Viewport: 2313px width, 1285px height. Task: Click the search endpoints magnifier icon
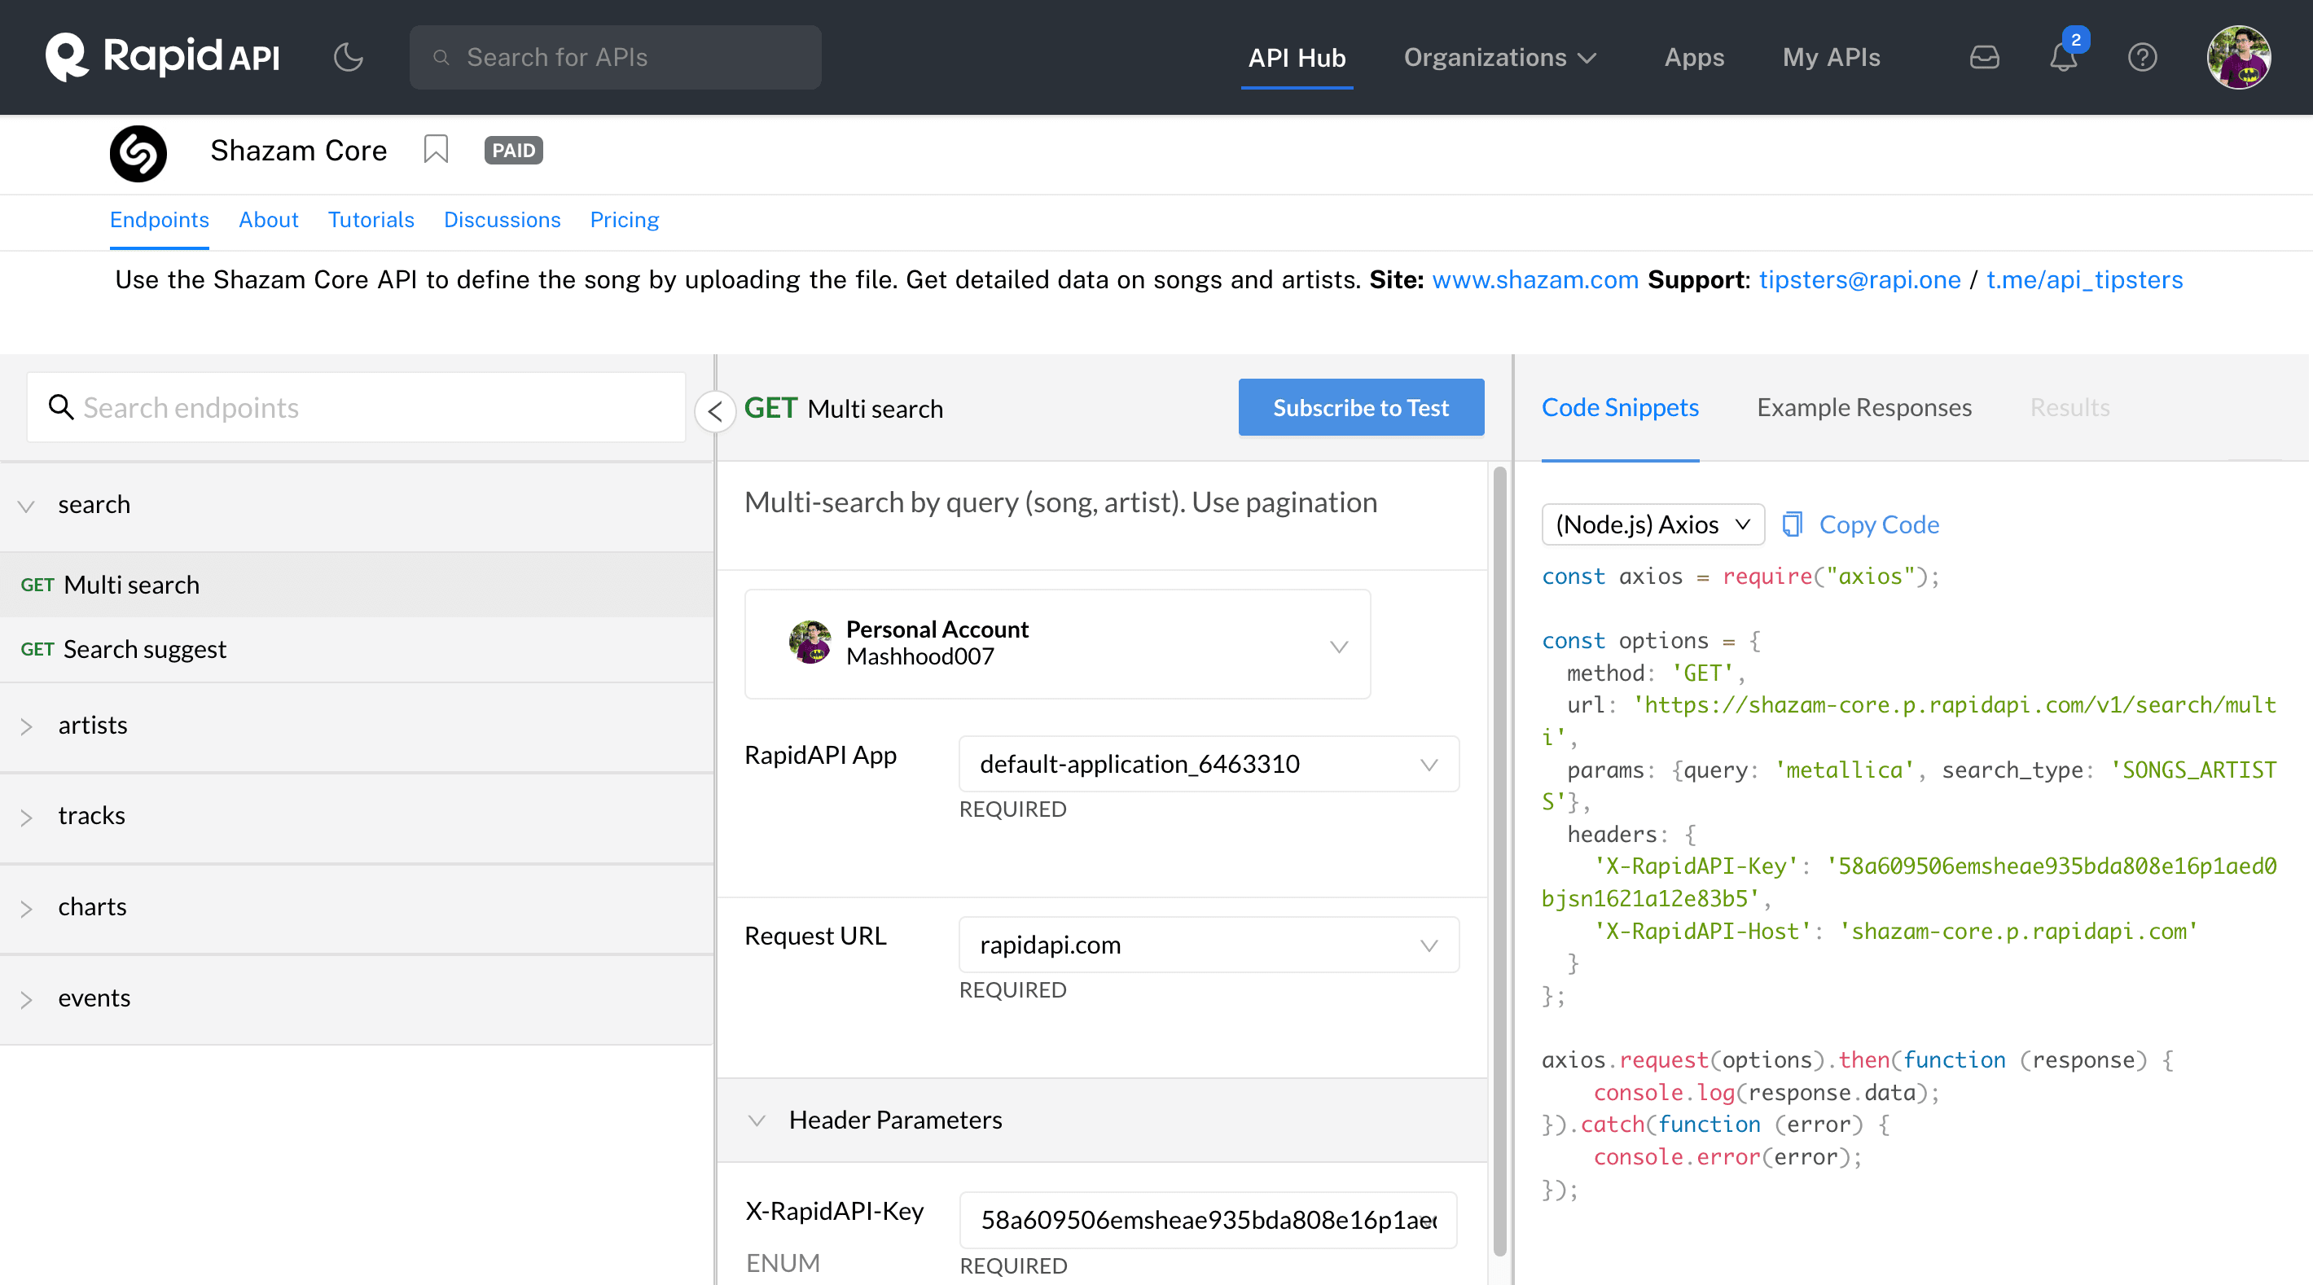click(60, 407)
